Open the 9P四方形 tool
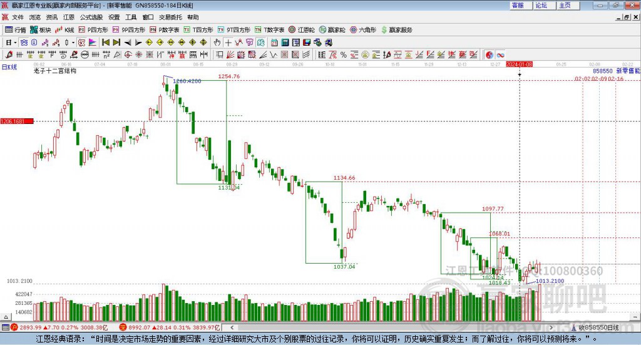The width and height of the screenshot is (641, 345). (x=129, y=30)
